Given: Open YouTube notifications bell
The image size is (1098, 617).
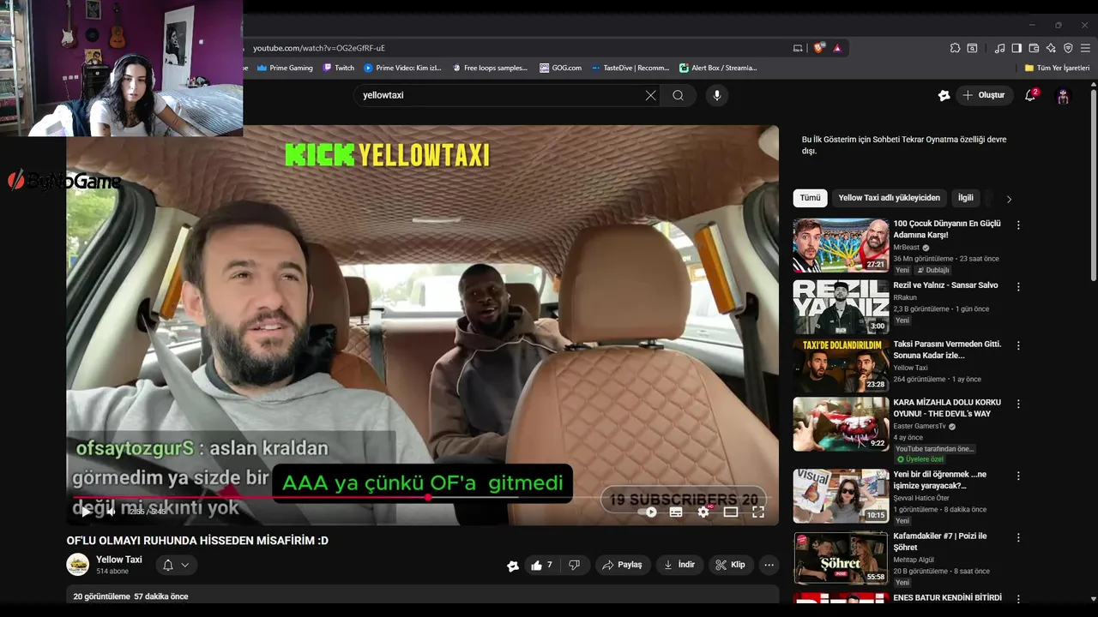Looking at the screenshot, I should [1030, 95].
